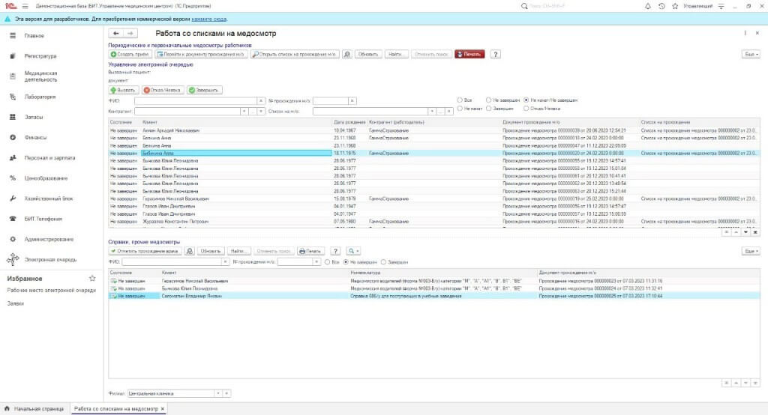Select 'Завершен' radio in lower panel

point(385,262)
